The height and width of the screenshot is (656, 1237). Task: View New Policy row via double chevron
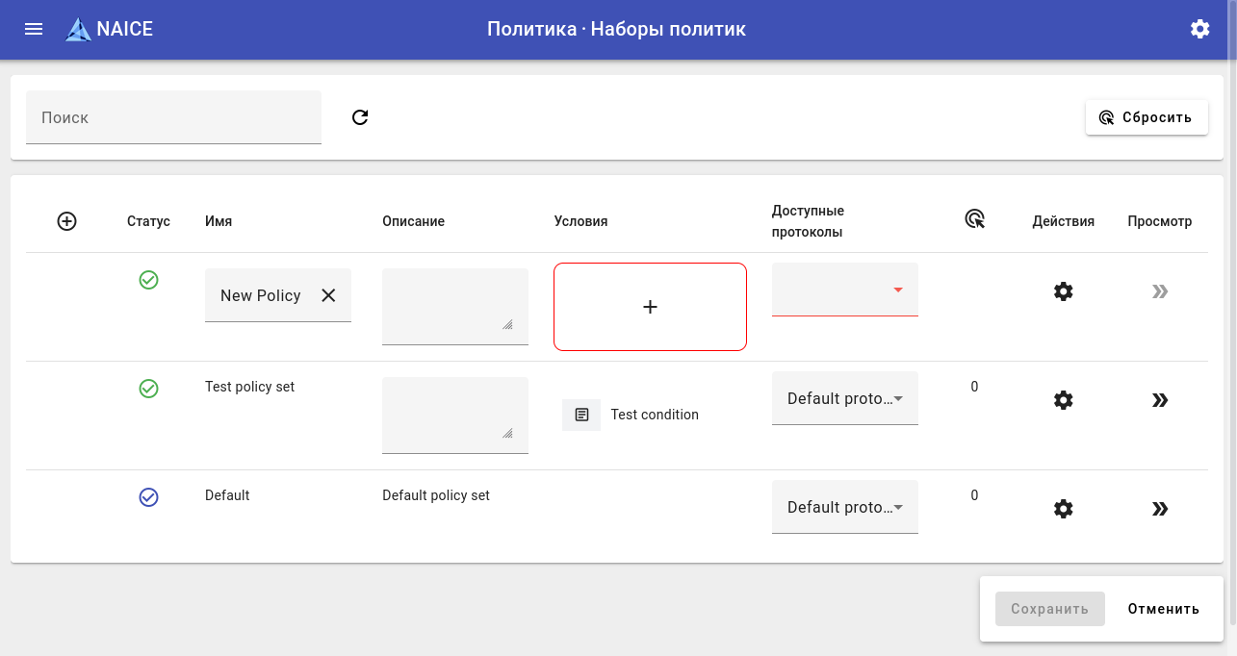(x=1160, y=291)
